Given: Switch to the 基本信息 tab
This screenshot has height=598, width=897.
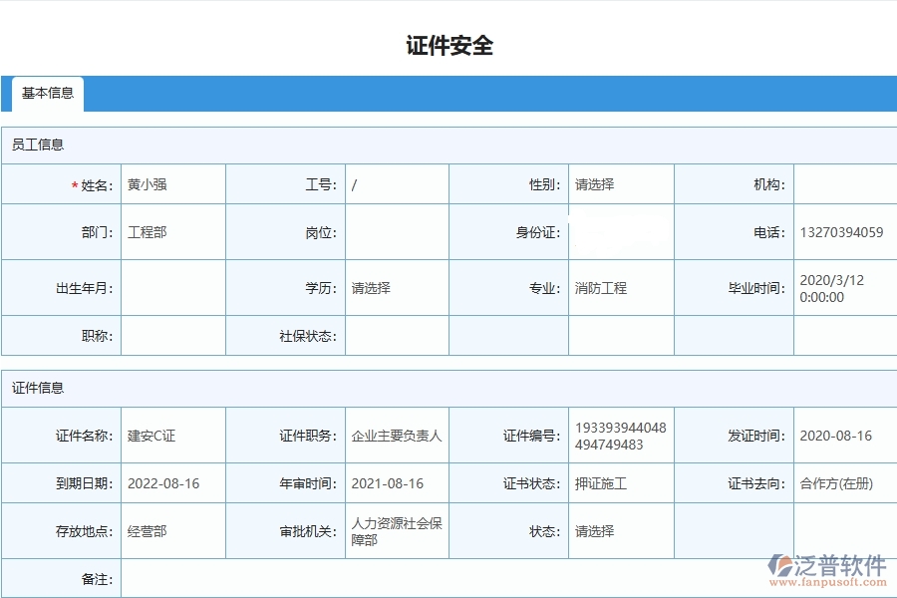Looking at the screenshot, I should [x=45, y=94].
